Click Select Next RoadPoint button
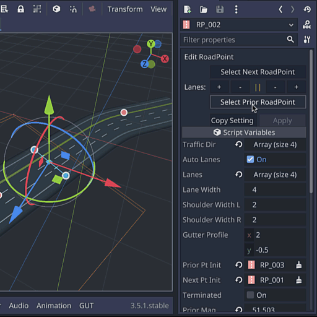This screenshot has width=317, height=317. pos(258,72)
